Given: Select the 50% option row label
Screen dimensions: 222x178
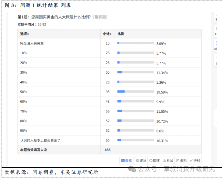Looking at the screenshot, I should click(x=24, y=92).
